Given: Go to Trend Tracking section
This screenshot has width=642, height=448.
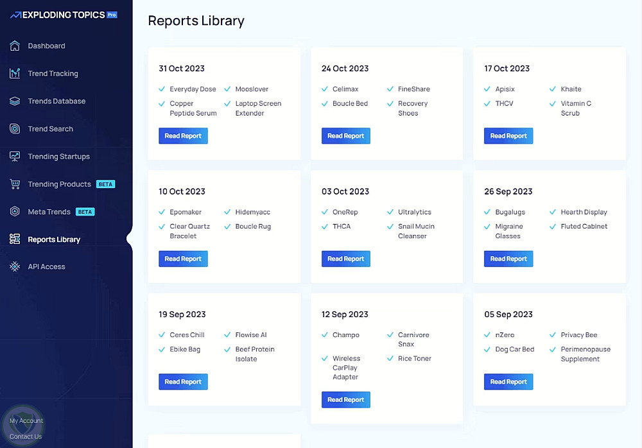Looking at the screenshot, I should tap(53, 73).
